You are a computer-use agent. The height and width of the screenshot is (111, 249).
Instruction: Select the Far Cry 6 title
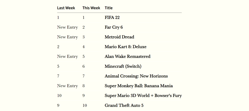114,27
